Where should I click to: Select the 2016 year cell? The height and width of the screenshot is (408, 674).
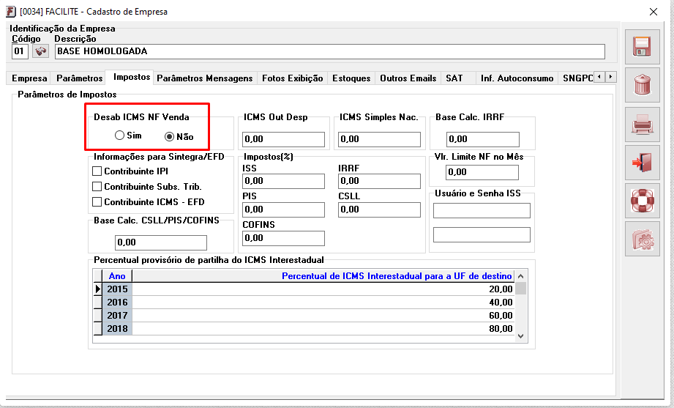117,302
